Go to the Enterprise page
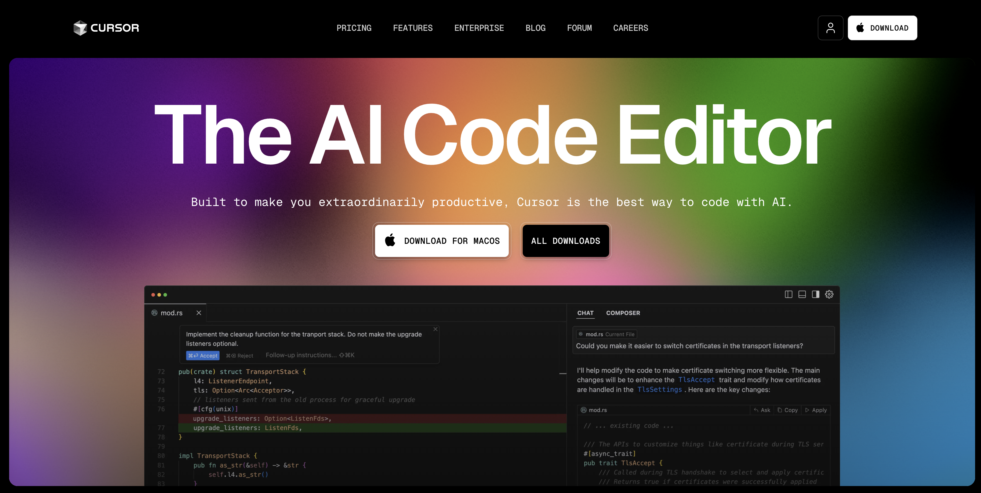The image size is (981, 493). pos(479,28)
